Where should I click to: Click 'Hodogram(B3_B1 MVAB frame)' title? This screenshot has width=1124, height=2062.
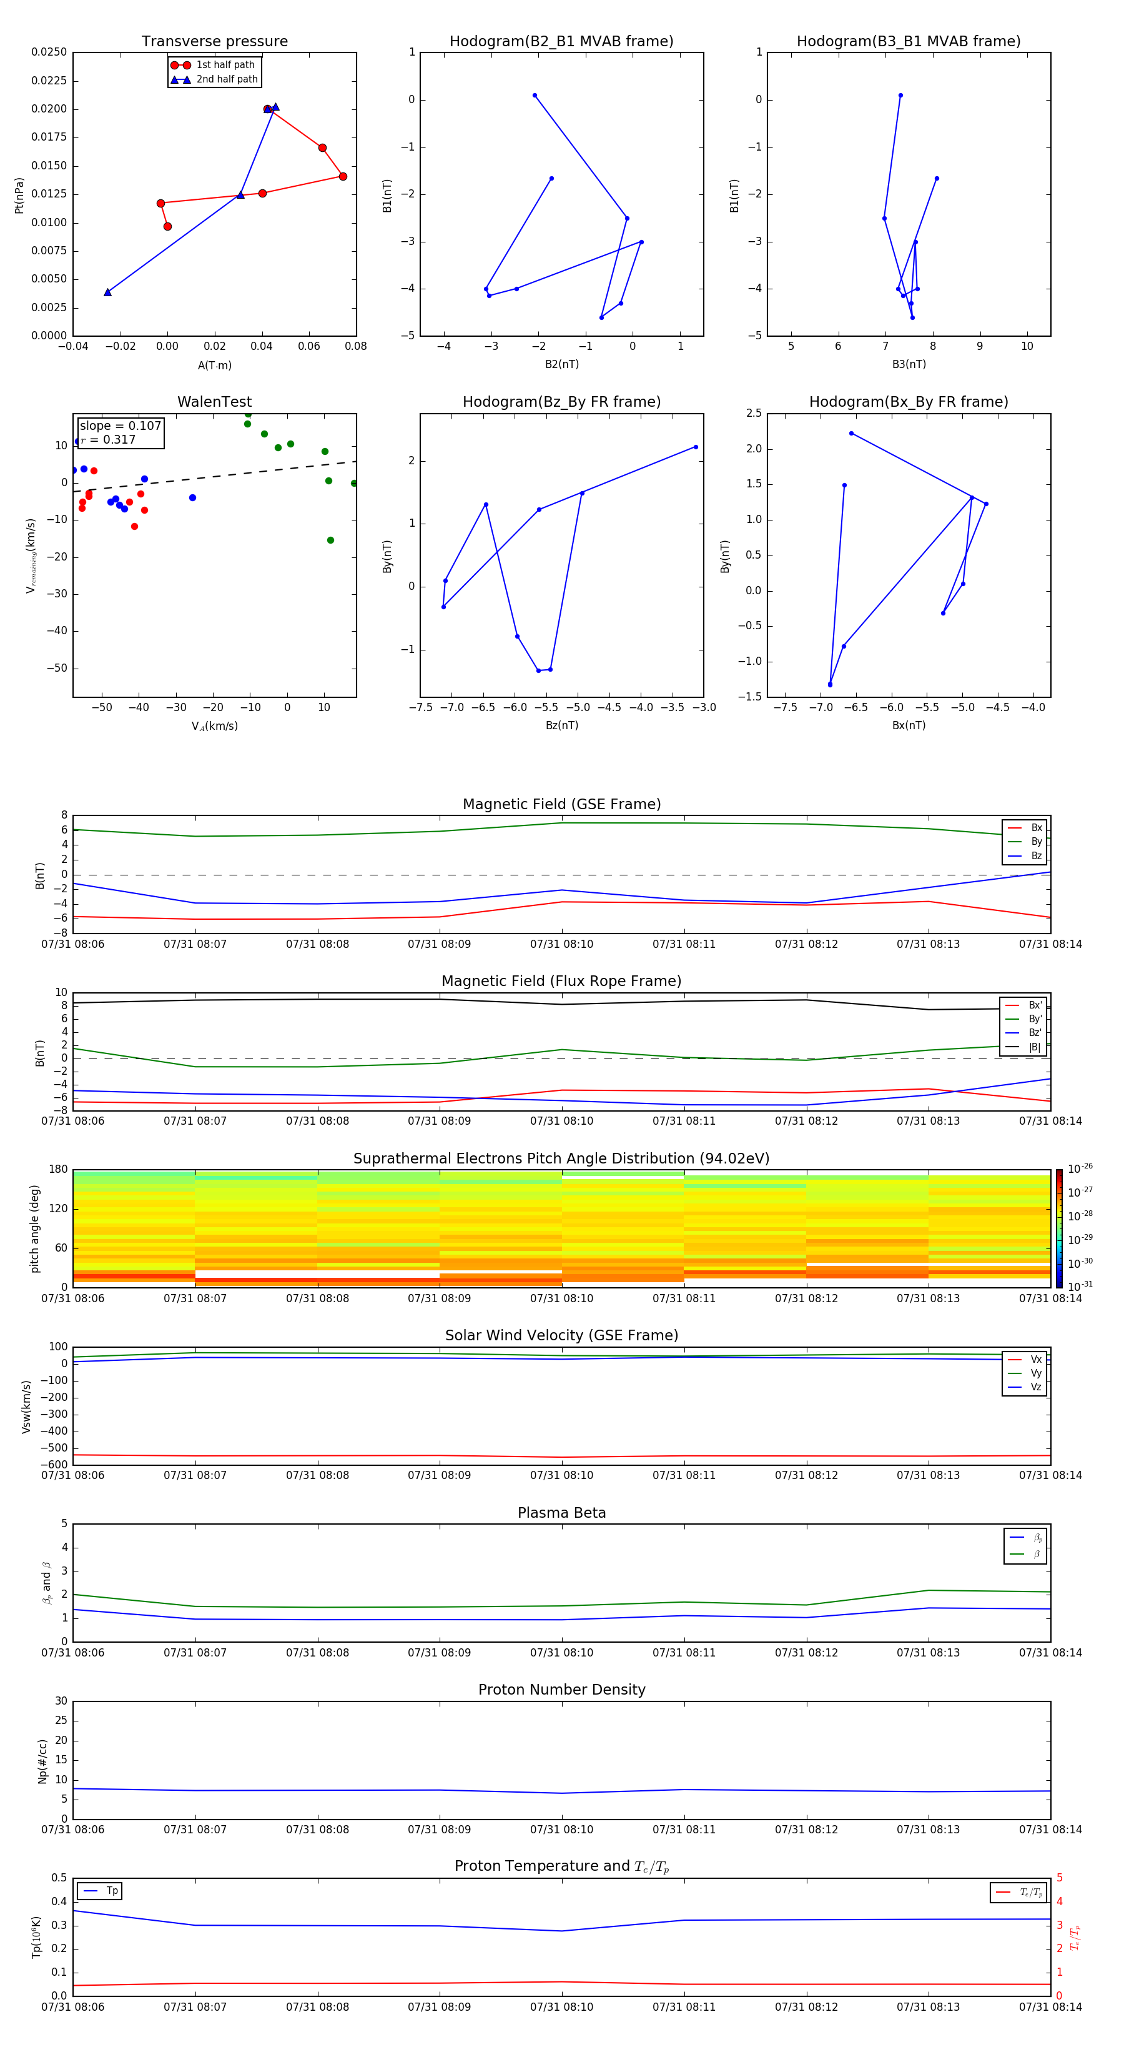[909, 42]
